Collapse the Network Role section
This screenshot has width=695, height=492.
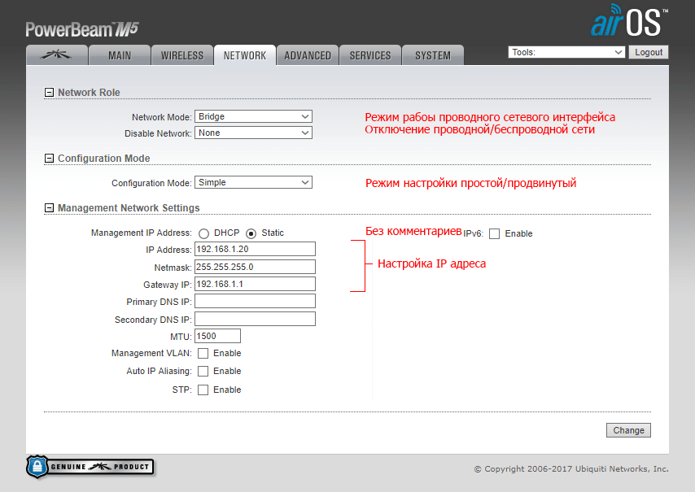click(50, 93)
